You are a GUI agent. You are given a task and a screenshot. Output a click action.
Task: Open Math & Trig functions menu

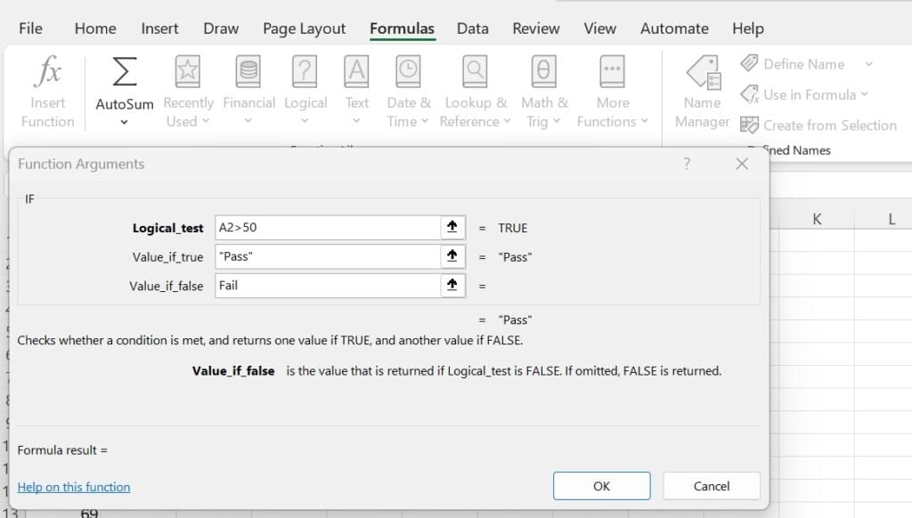(543, 92)
